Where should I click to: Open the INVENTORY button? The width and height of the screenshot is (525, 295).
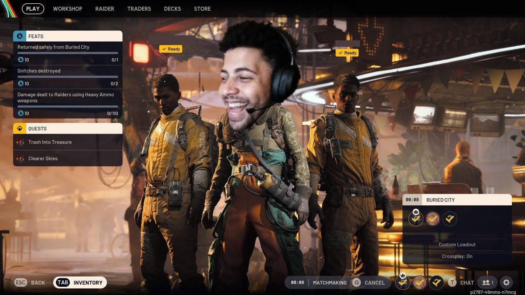click(80, 282)
